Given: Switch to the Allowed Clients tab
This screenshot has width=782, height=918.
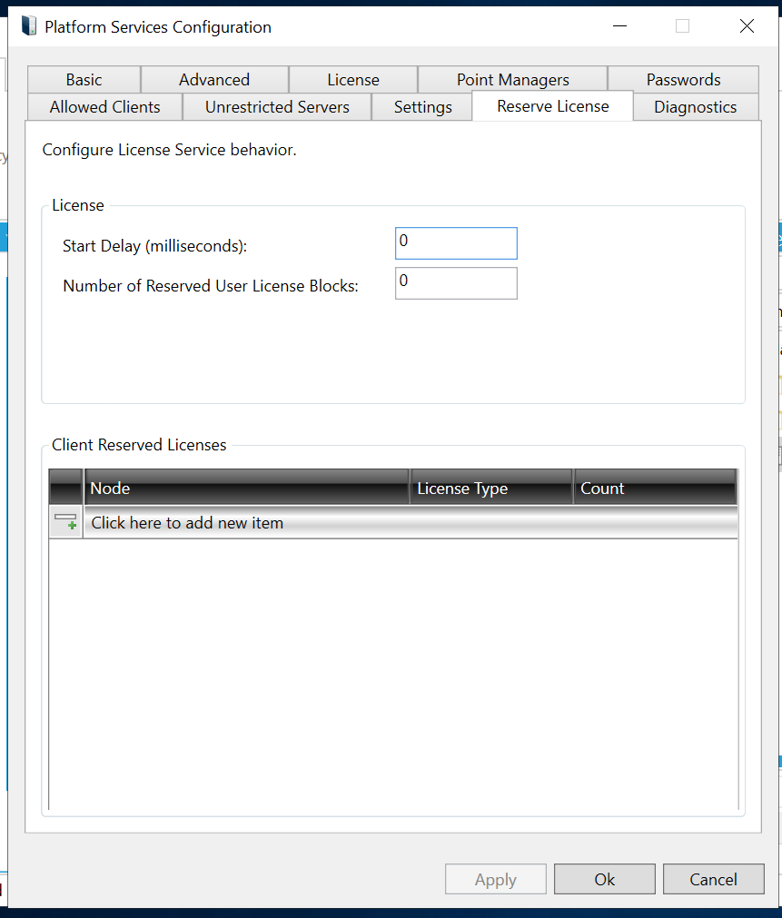Looking at the screenshot, I should [x=104, y=107].
